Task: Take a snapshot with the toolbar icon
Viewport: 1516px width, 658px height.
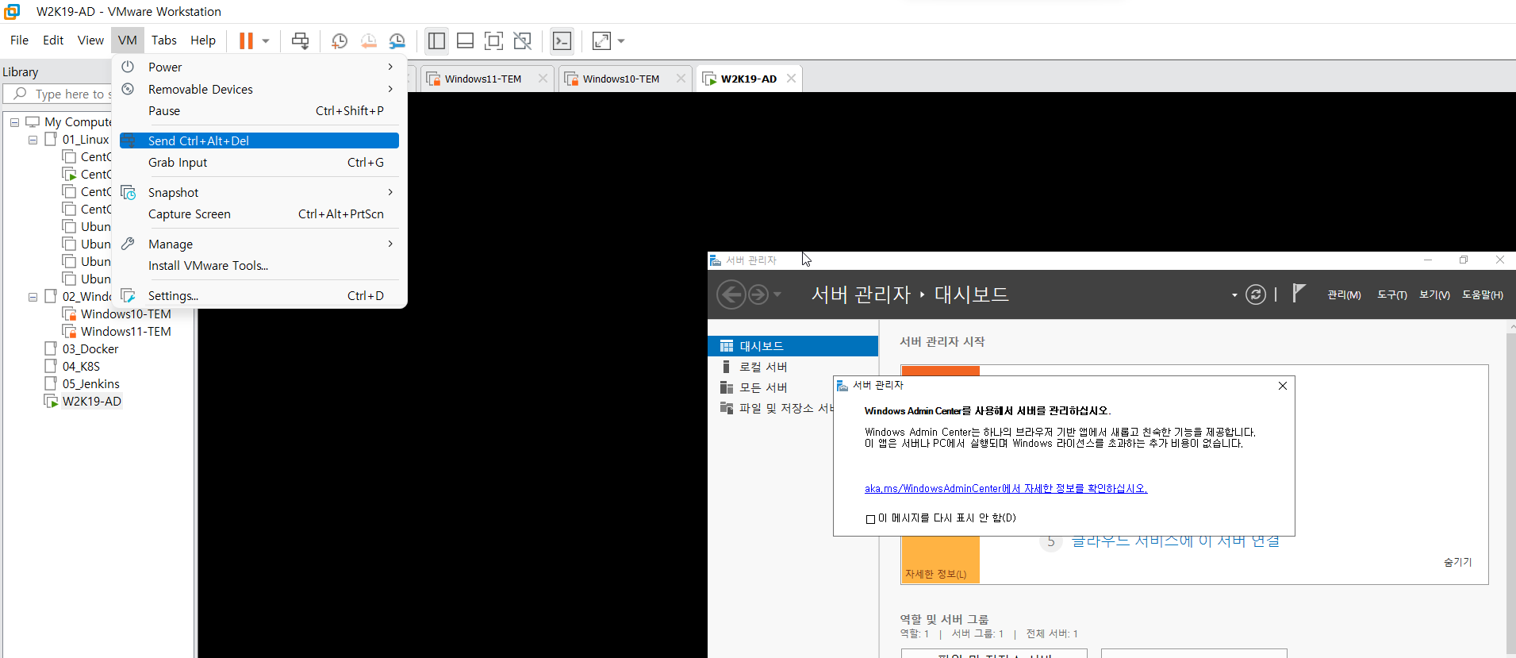Action: tap(340, 40)
